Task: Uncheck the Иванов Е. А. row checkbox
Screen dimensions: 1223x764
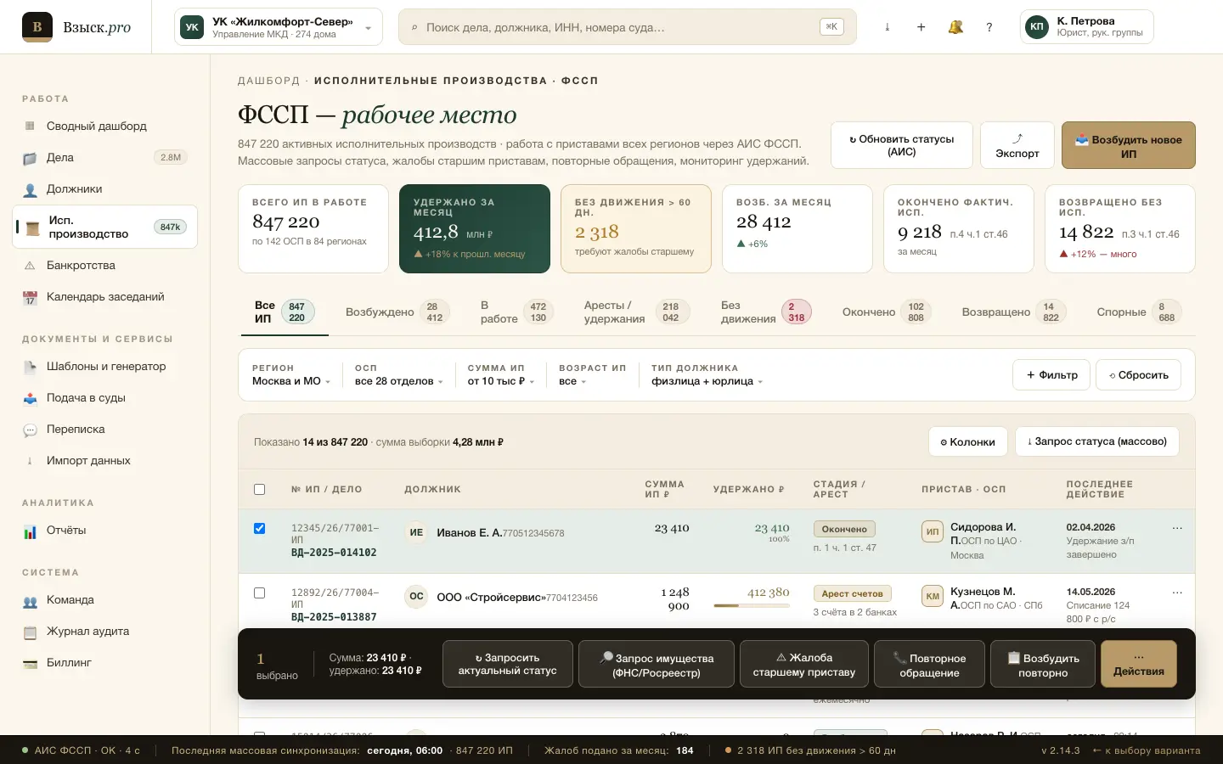Action: click(260, 528)
